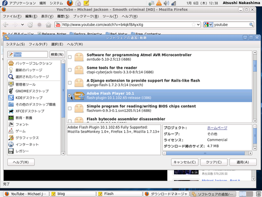
Task: Click the 6:16 video thumbnail in Firefox
Action: tap(186, 172)
